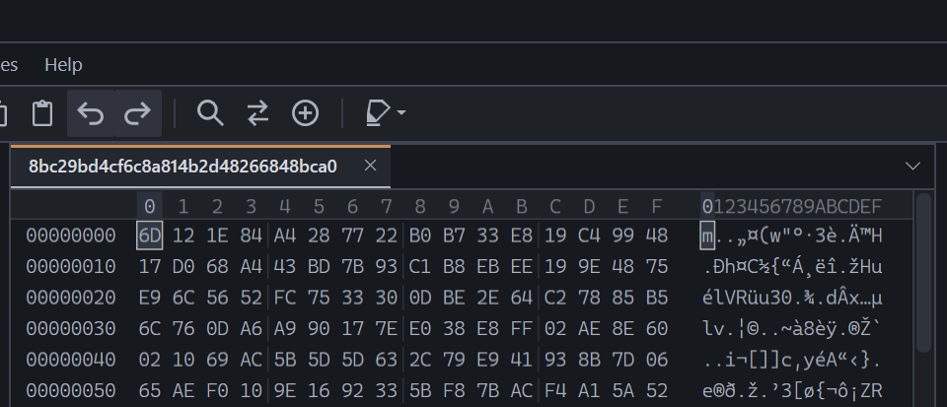Expand the tab list chevron

click(x=912, y=166)
